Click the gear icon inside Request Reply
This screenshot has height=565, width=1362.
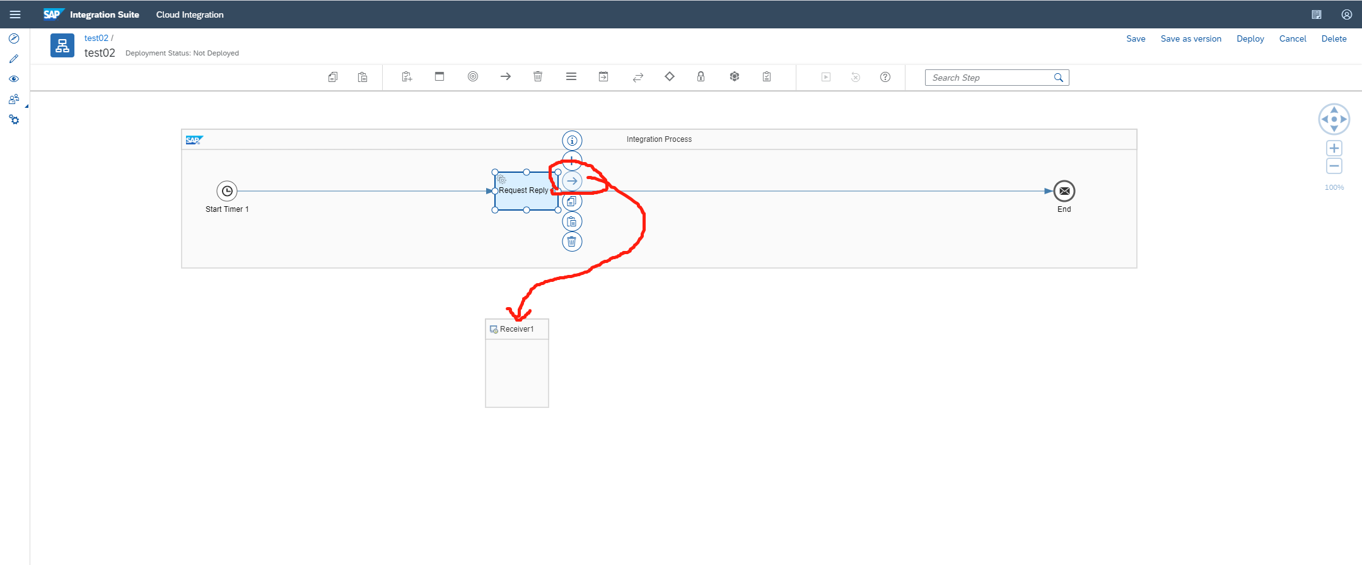point(502,180)
